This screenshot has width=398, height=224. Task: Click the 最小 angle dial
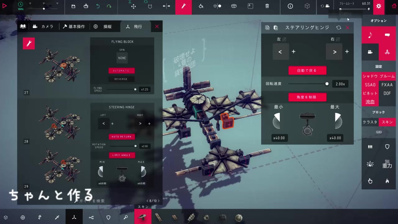point(277,121)
